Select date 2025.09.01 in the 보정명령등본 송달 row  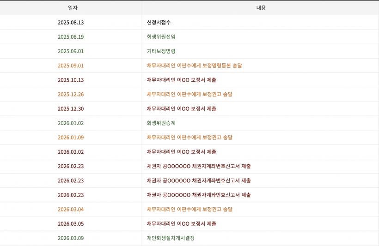[71, 66]
